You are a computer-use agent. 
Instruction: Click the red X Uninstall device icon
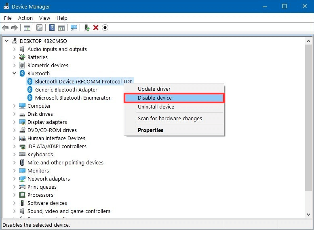tap(96, 28)
